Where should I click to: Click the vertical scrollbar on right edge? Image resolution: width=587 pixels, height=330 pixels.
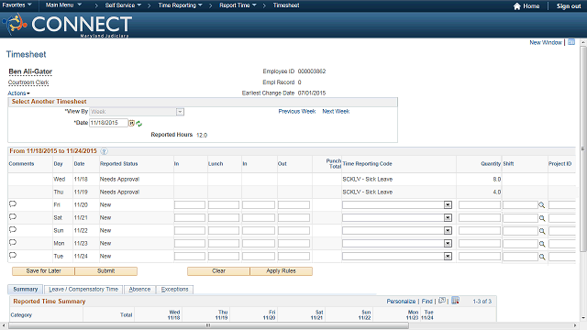coord(583,148)
